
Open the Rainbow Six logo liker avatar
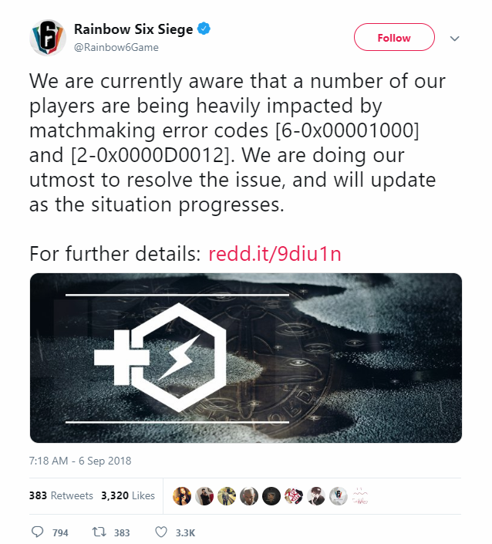[x=338, y=496]
